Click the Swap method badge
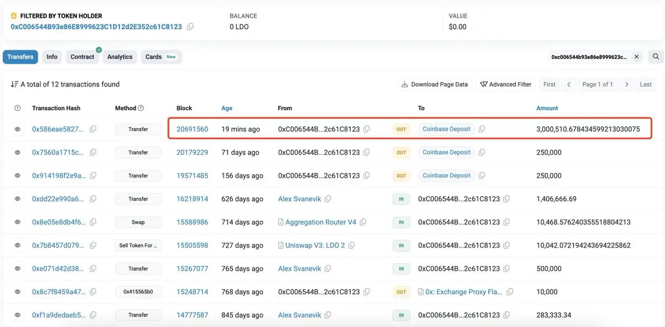Viewport: 665px width, 327px height. (138, 222)
